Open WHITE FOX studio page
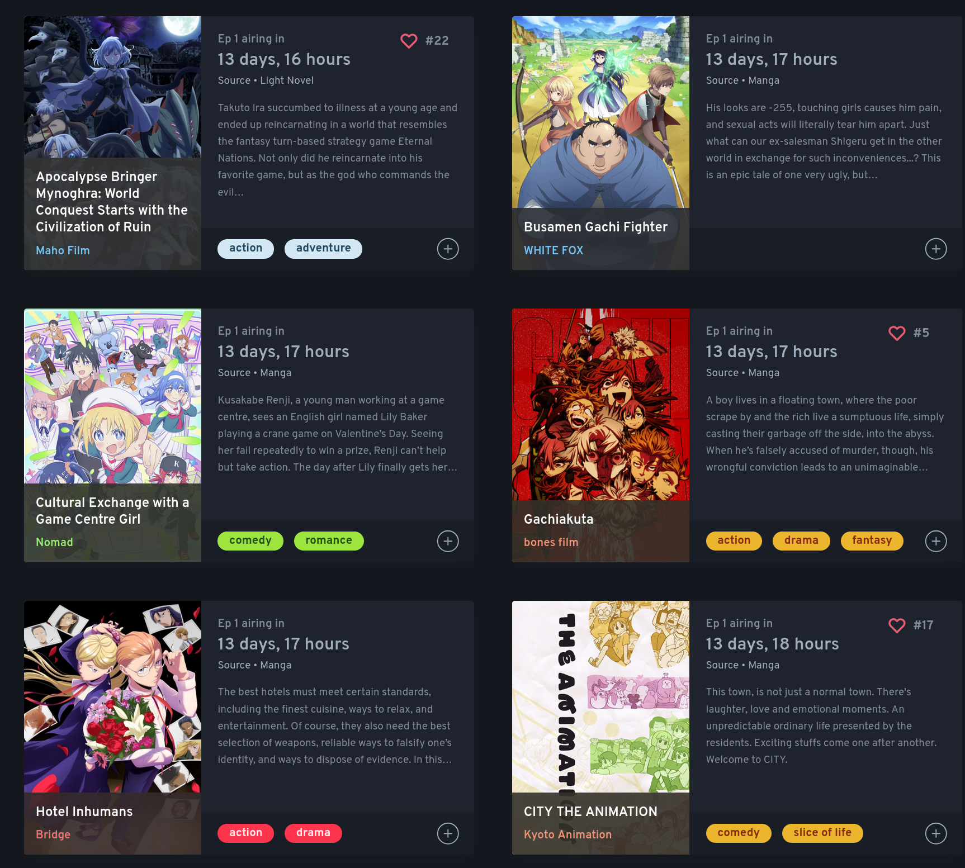This screenshot has height=868, width=965. tap(554, 250)
